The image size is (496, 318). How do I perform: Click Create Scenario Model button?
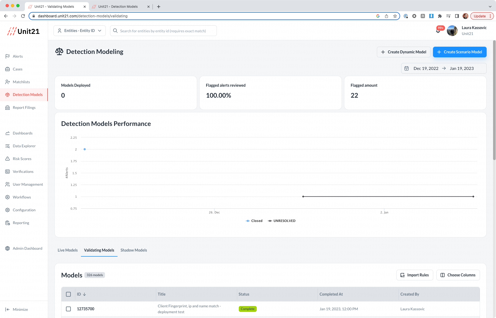tap(460, 52)
